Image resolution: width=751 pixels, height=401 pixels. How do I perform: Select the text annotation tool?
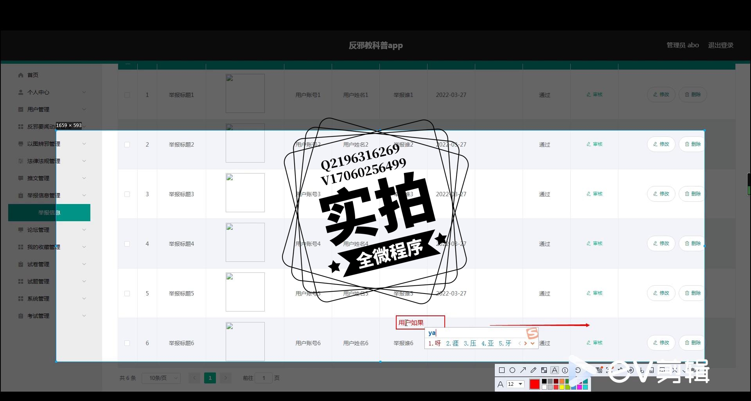point(555,370)
